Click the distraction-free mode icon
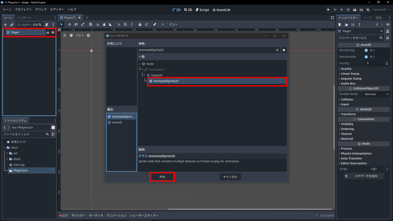Screen dimensions: 393x221 coord(332,18)
